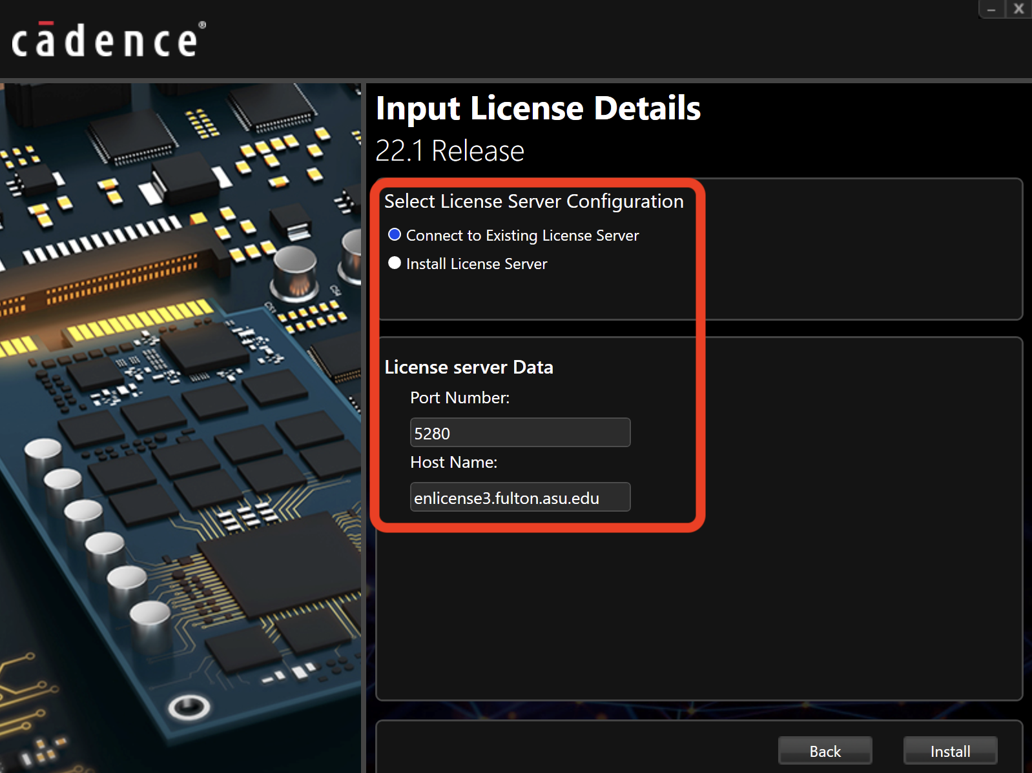Click the 'Input License Details' title
Screen dimensions: 1032x773
pyautogui.click(x=538, y=108)
